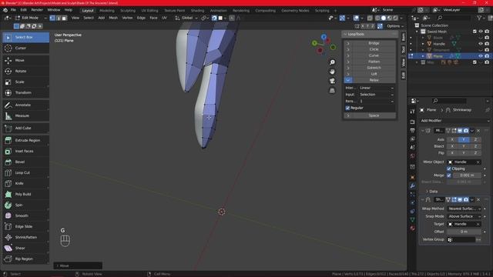Choose the Rip Region tool
This screenshot has height=277, width=493.
(25, 259)
